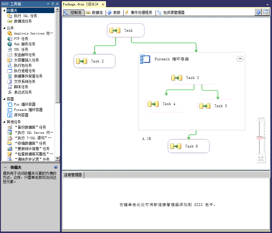Collapse the 其他任务 toolbox group
This screenshot has height=233, width=272.
pyautogui.click(x=4, y=122)
